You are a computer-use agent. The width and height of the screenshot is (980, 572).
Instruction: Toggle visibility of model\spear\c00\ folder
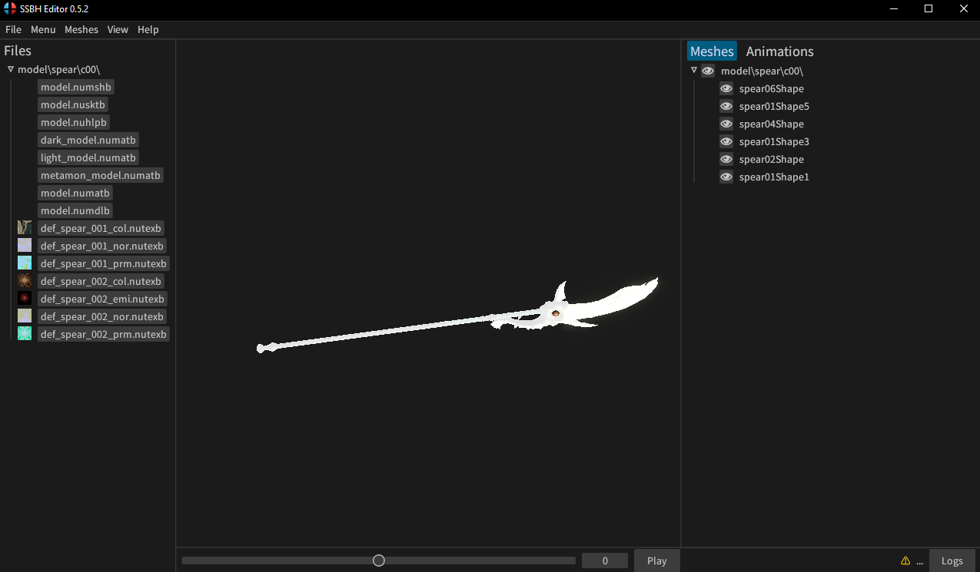tap(708, 71)
